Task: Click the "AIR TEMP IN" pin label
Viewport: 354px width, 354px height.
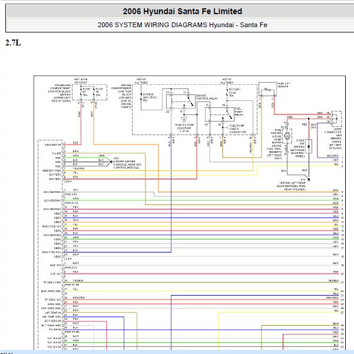Action: [53, 313]
